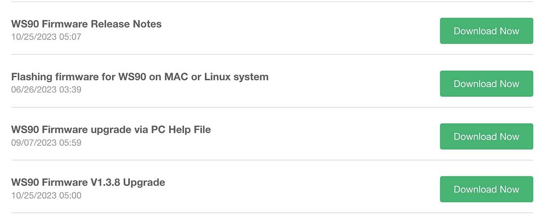
Task: Click the 09/07/2023 05:59 timestamp
Action: pyautogui.click(x=46, y=142)
